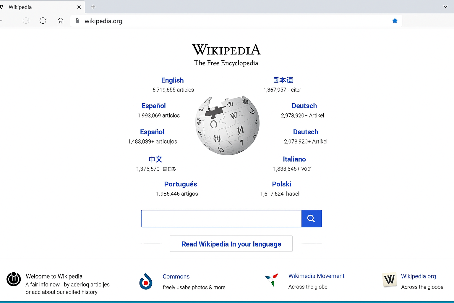
Task: Click the Commons logo icon
Action: coord(146,281)
